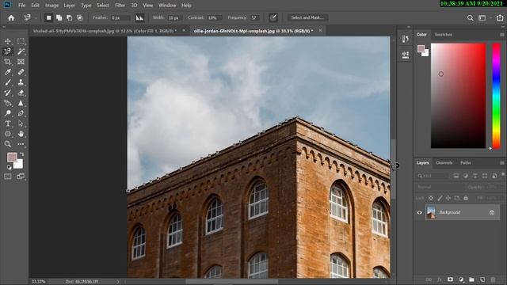Click the Select and Mask button
The image size is (507, 285).
pyautogui.click(x=307, y=17)
